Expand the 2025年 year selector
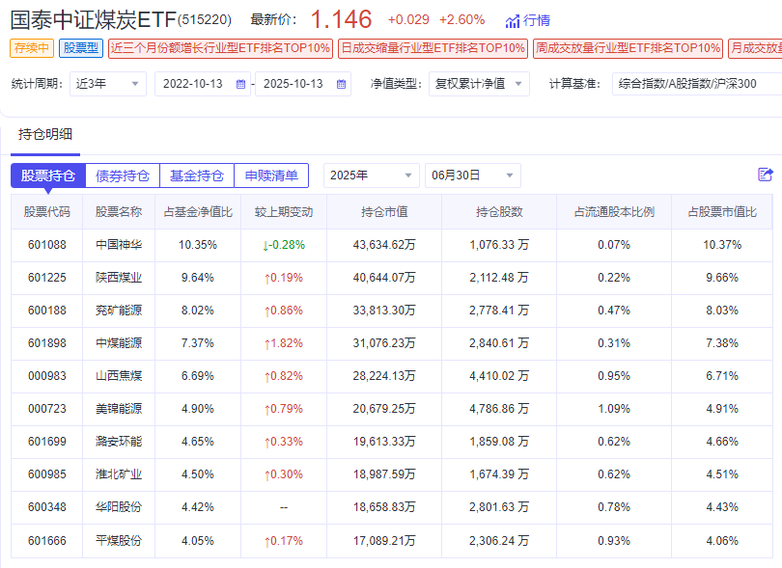The height and width of the screenshot is (568, 782). click(x=371, y=176)
